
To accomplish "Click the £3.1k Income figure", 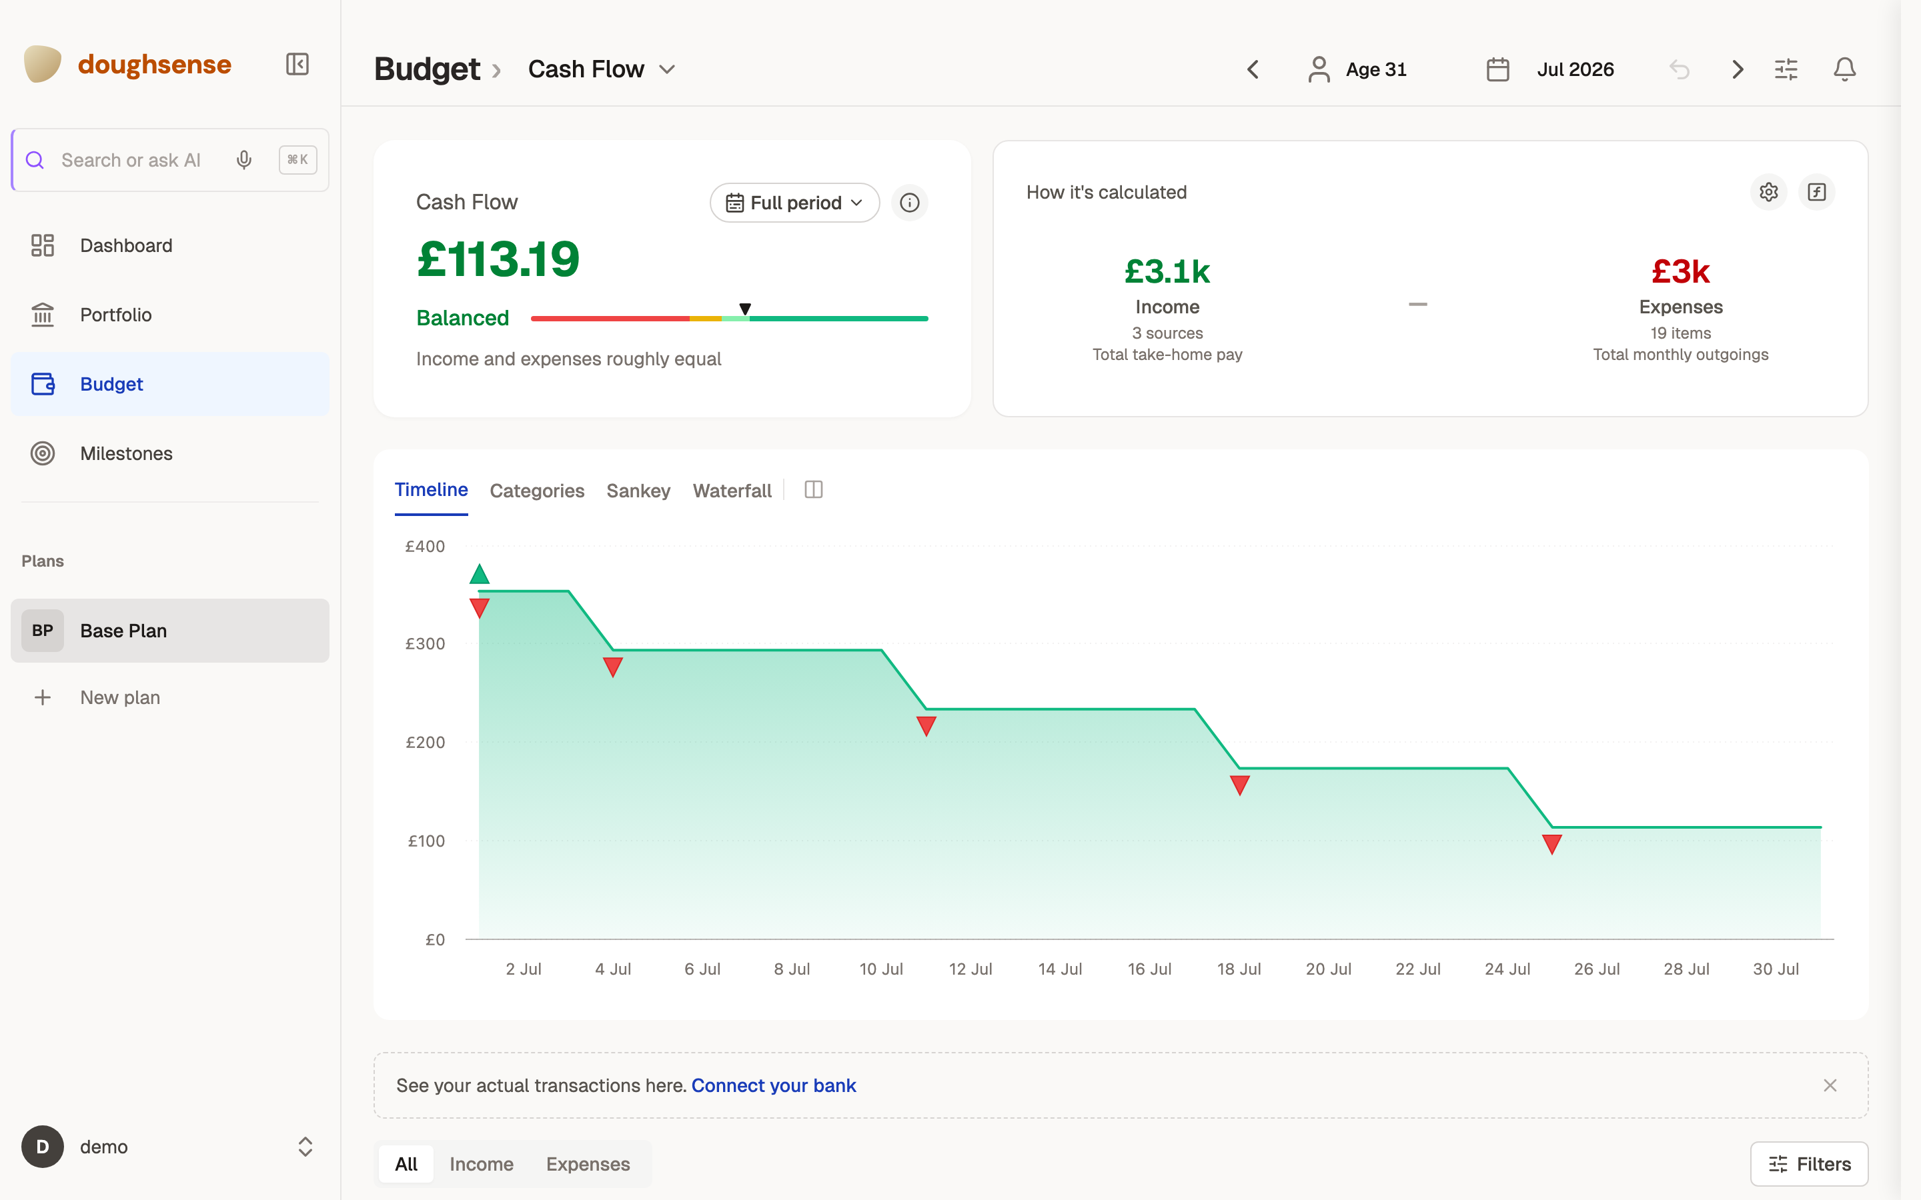I will 1167,272.
